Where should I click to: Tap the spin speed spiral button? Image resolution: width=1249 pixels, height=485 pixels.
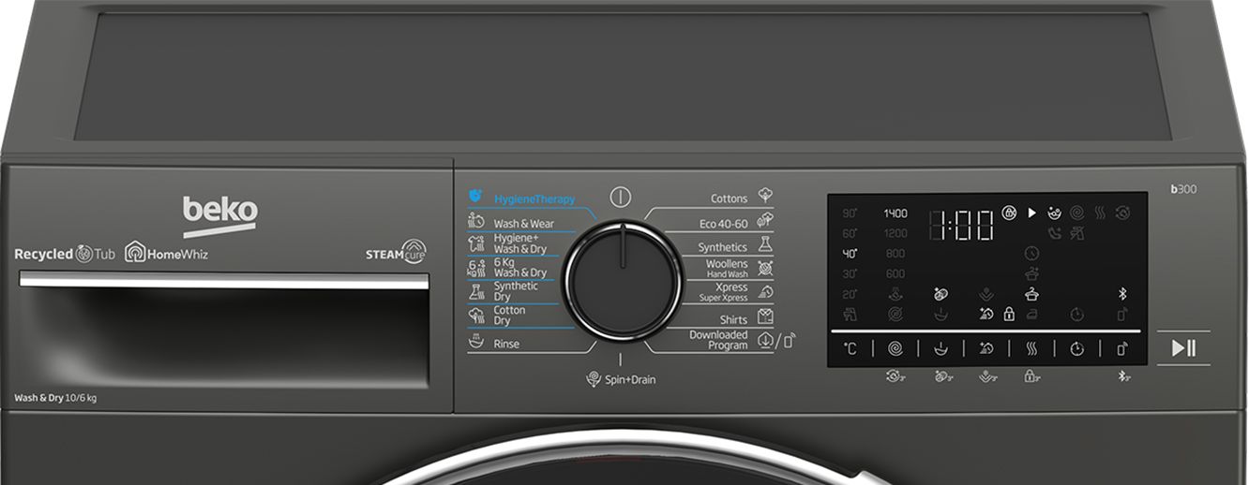[895, 348]
